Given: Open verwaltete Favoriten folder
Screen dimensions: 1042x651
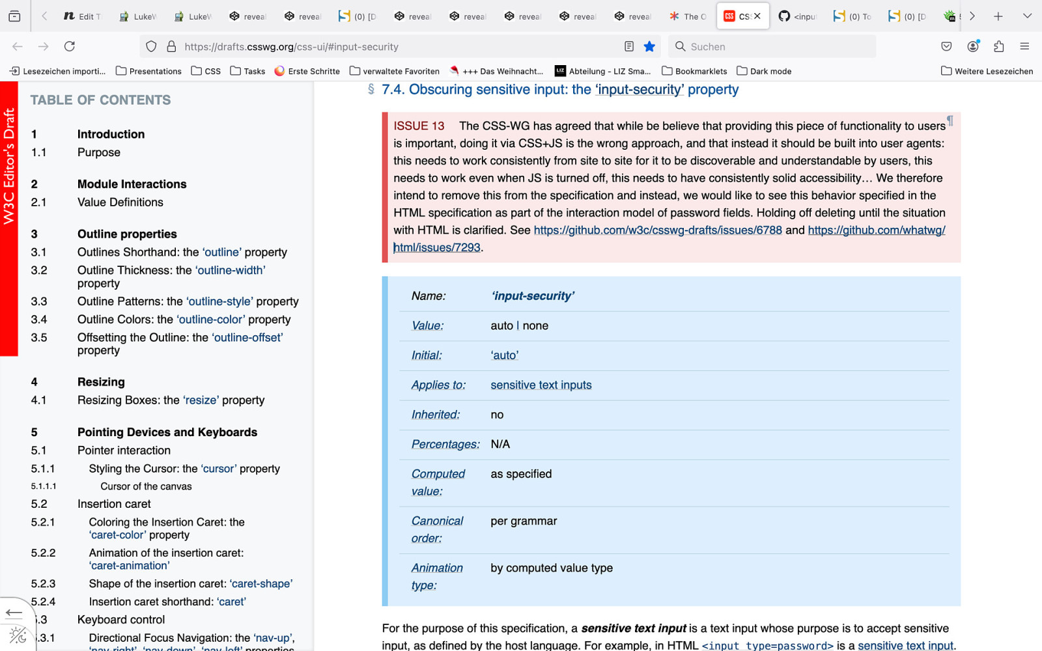Looking at the screenshot, I should pyautogui.click(x=394, y=71).
